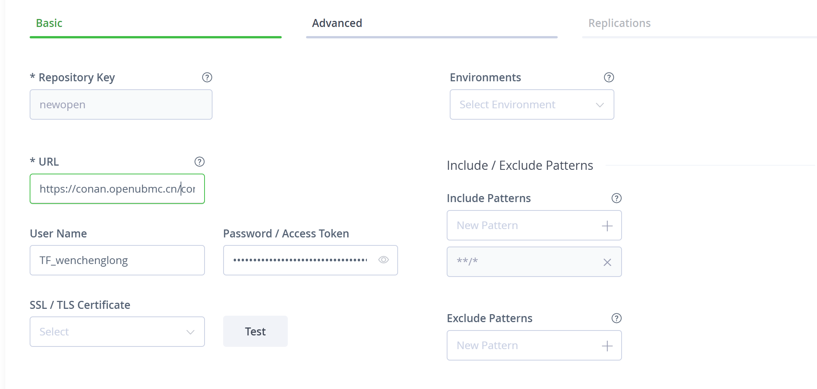Select the Basic tab
Viewport: 817px width, 389px height.
click(x=49, y=24)
